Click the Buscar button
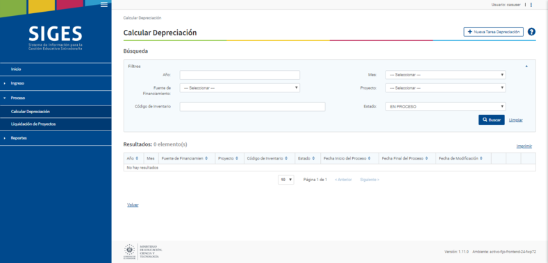This screenshot has width=548, height=263. point(491,120)
